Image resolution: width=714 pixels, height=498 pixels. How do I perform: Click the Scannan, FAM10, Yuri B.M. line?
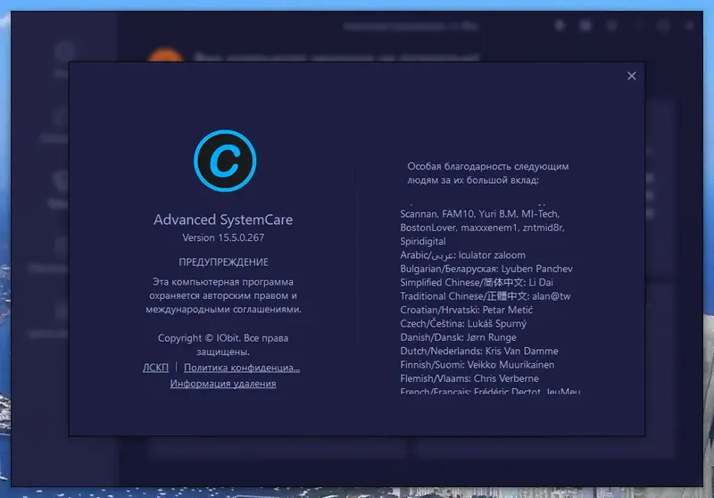480,213
